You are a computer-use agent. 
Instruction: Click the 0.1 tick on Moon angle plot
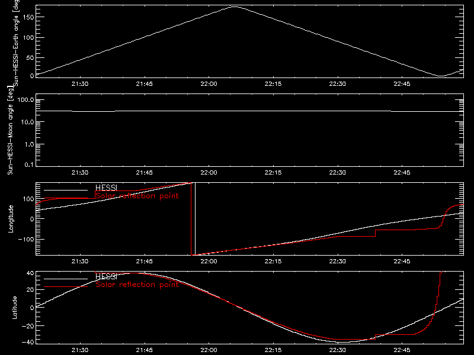[29, 165]
